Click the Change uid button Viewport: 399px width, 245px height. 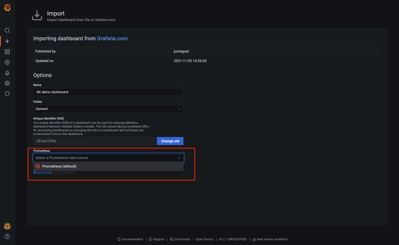coord(170,141)
